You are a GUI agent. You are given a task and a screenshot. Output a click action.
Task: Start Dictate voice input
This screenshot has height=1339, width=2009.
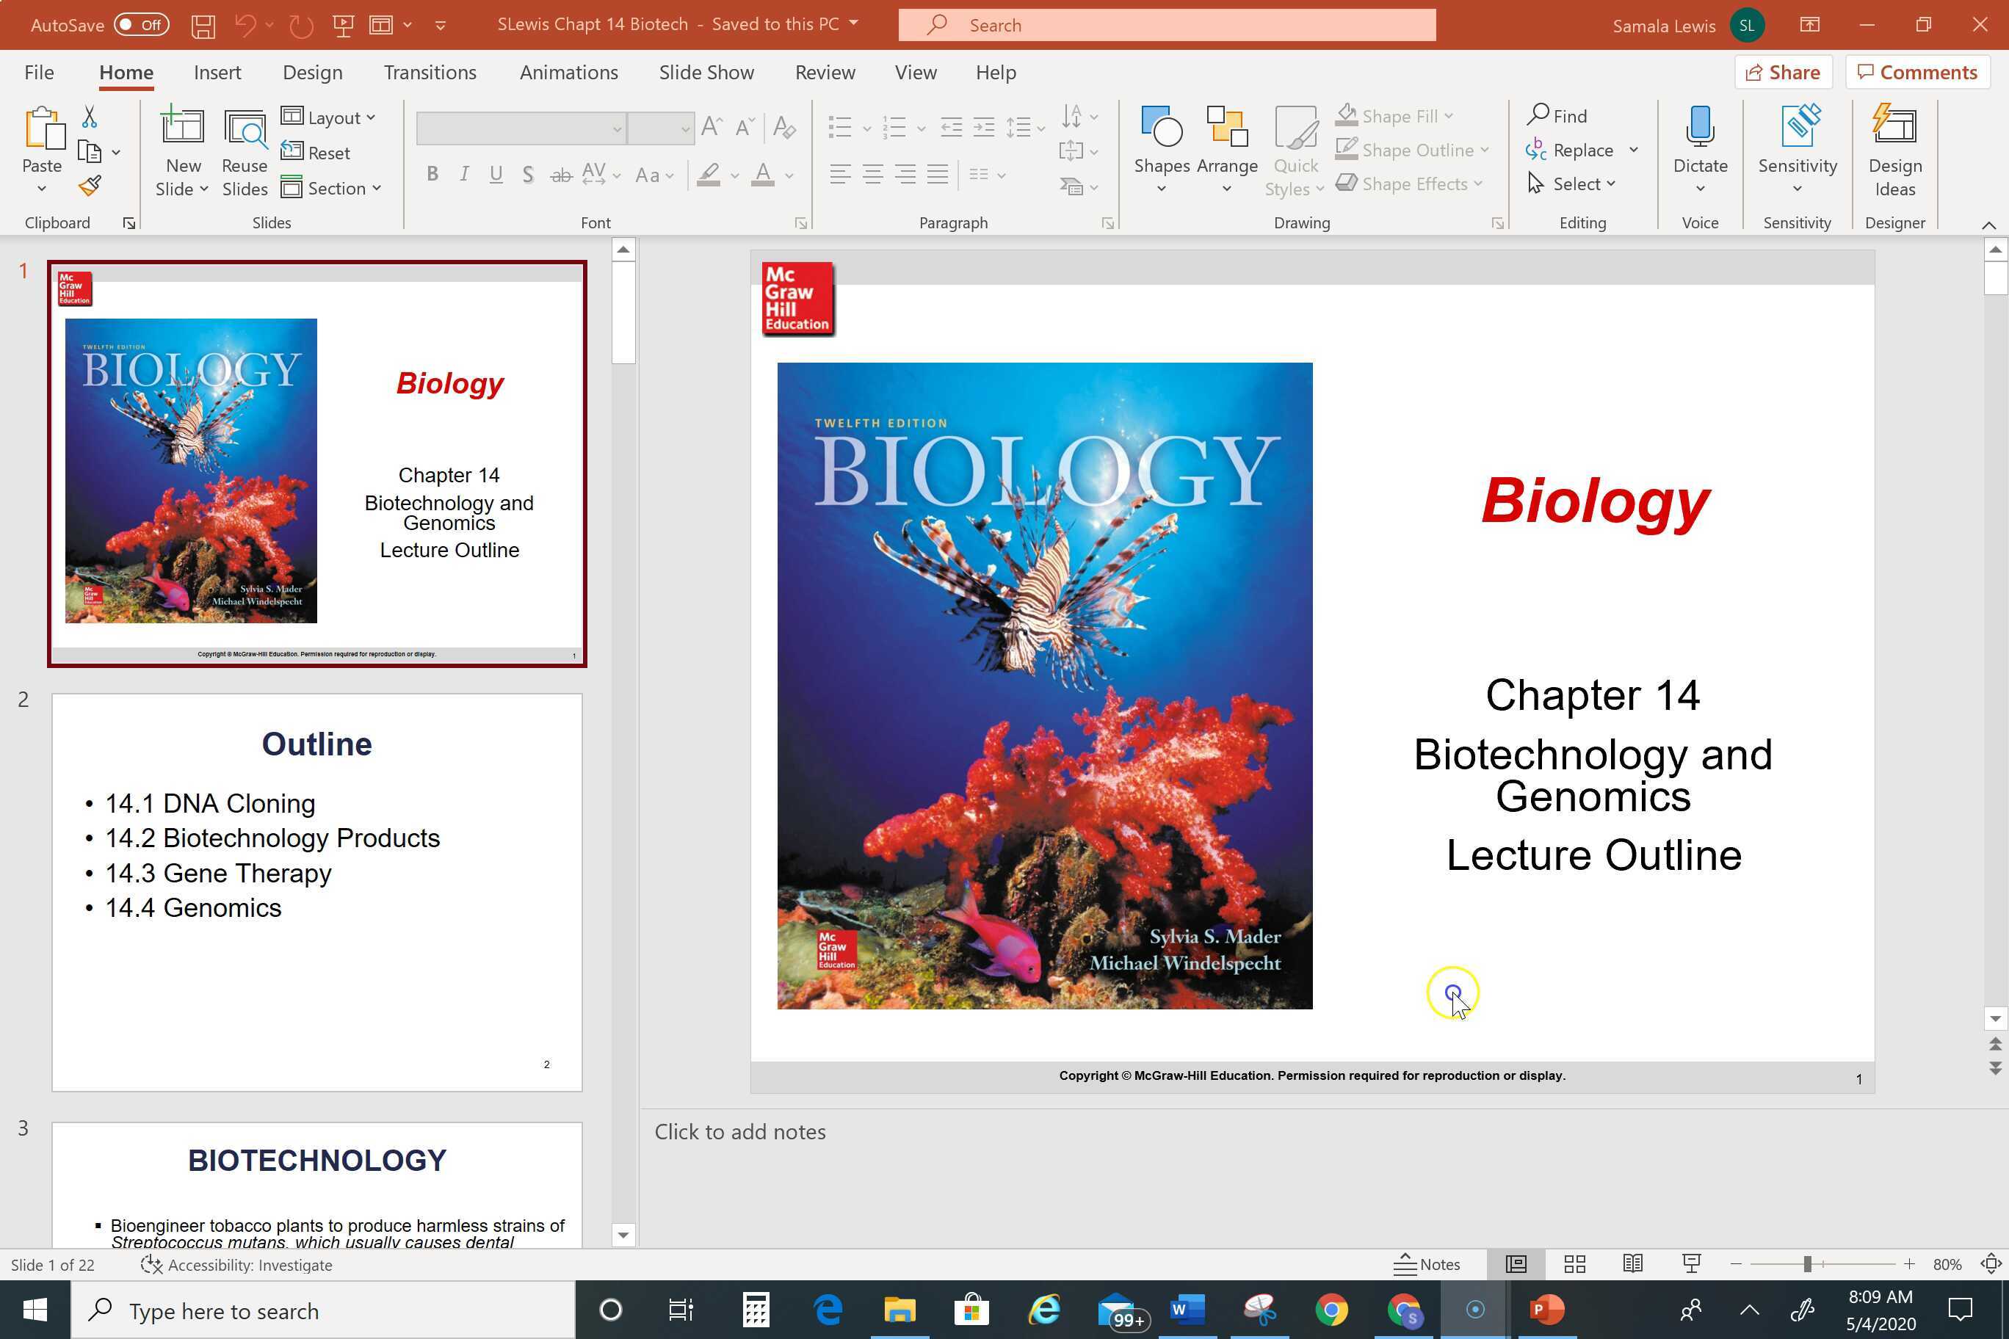point(1699,145)
